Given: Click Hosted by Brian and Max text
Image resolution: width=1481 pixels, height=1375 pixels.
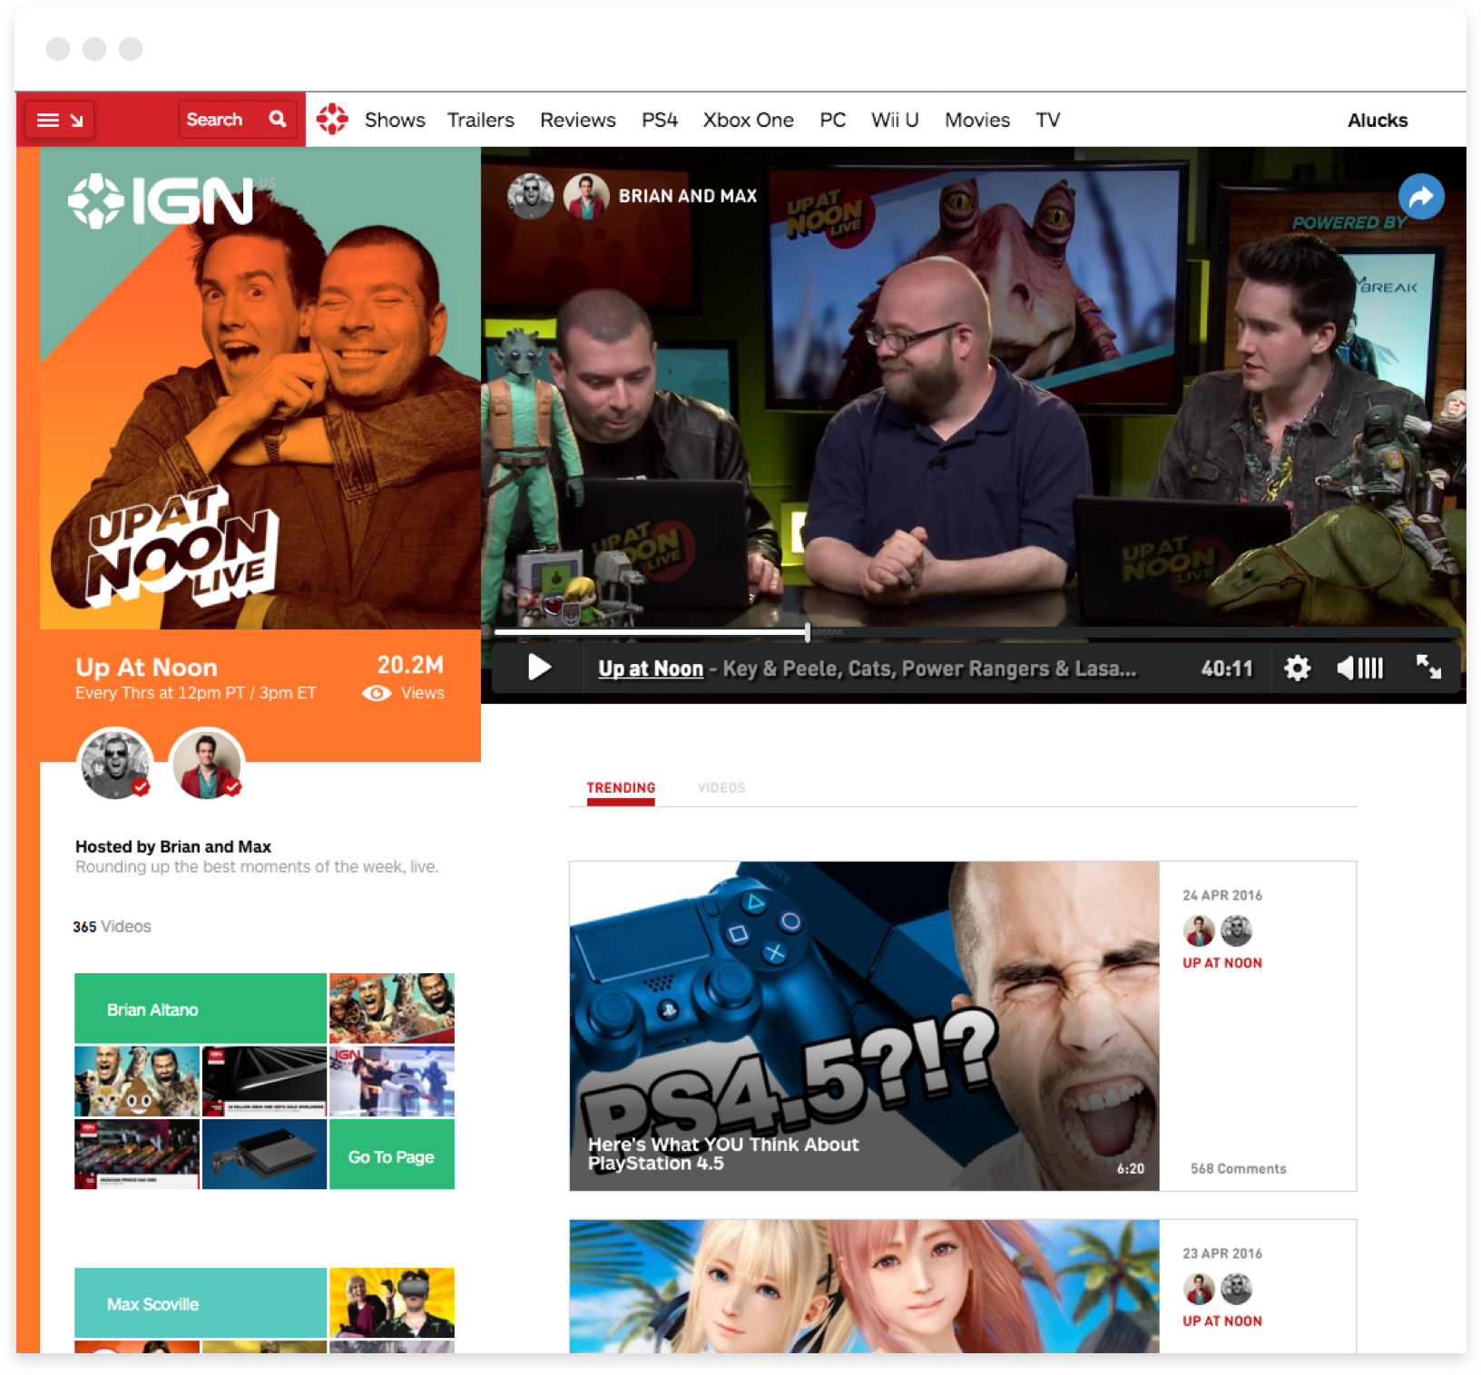Looking at the screenshot, I should [x=173, y=846].
